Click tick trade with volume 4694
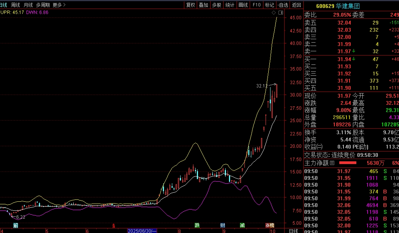 tap(372, 205)
